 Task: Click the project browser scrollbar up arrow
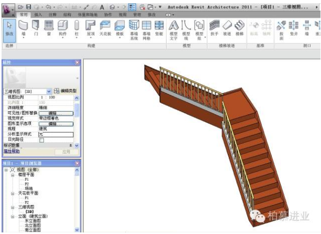click(77, 170)
